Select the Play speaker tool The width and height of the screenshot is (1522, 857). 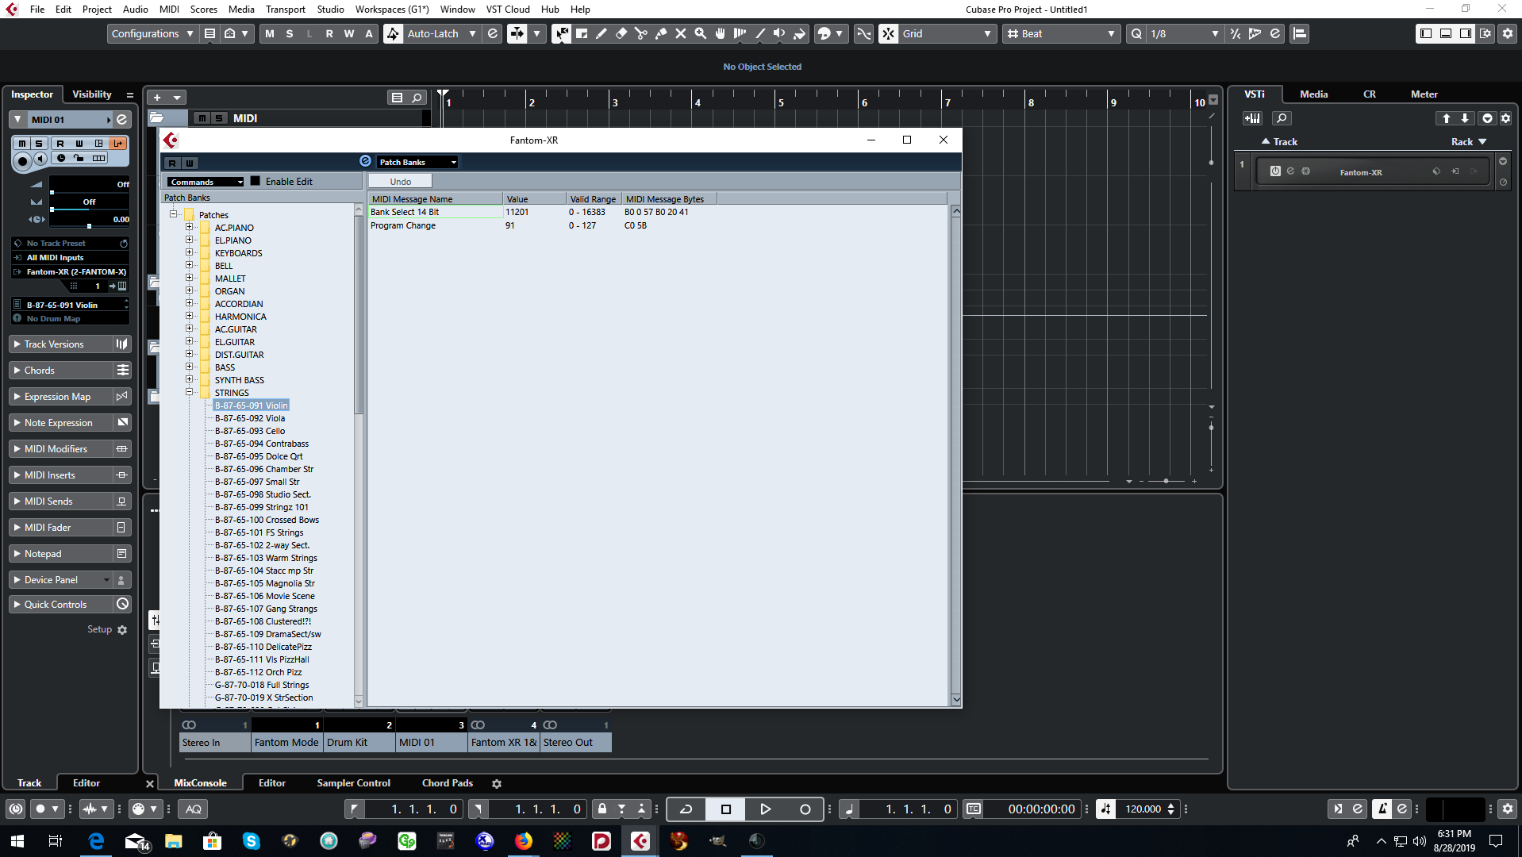click(x=779, y=33)
